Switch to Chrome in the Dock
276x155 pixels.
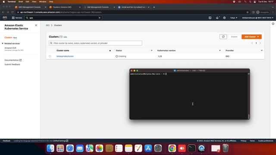tap(172, 148)
